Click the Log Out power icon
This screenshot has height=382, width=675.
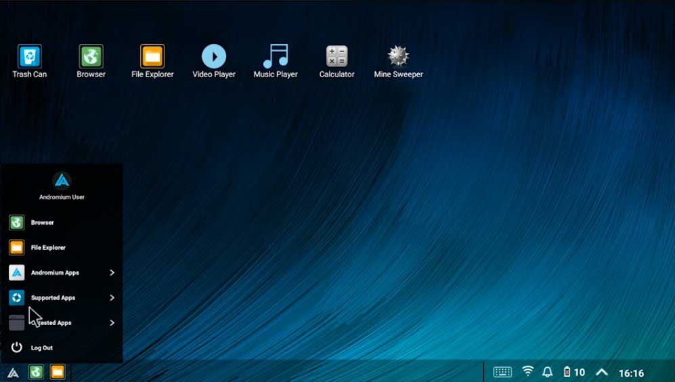pyautogui.click(x=16, y=347)
